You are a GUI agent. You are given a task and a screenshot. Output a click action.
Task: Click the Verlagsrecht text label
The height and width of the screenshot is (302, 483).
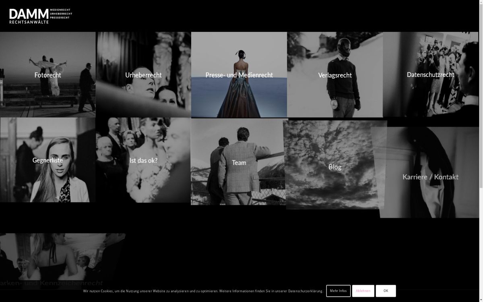(335, 75)
